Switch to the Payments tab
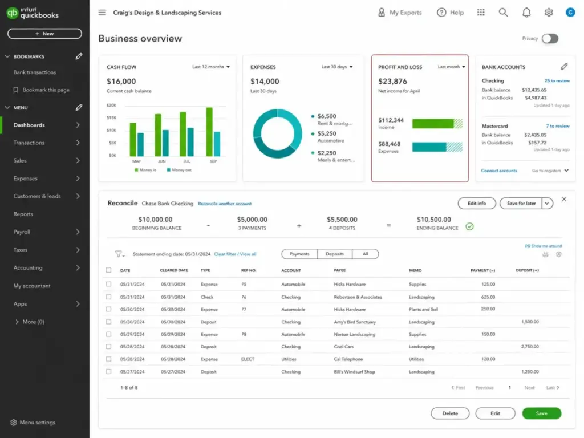The image size is (584, 438). (299, 254)
